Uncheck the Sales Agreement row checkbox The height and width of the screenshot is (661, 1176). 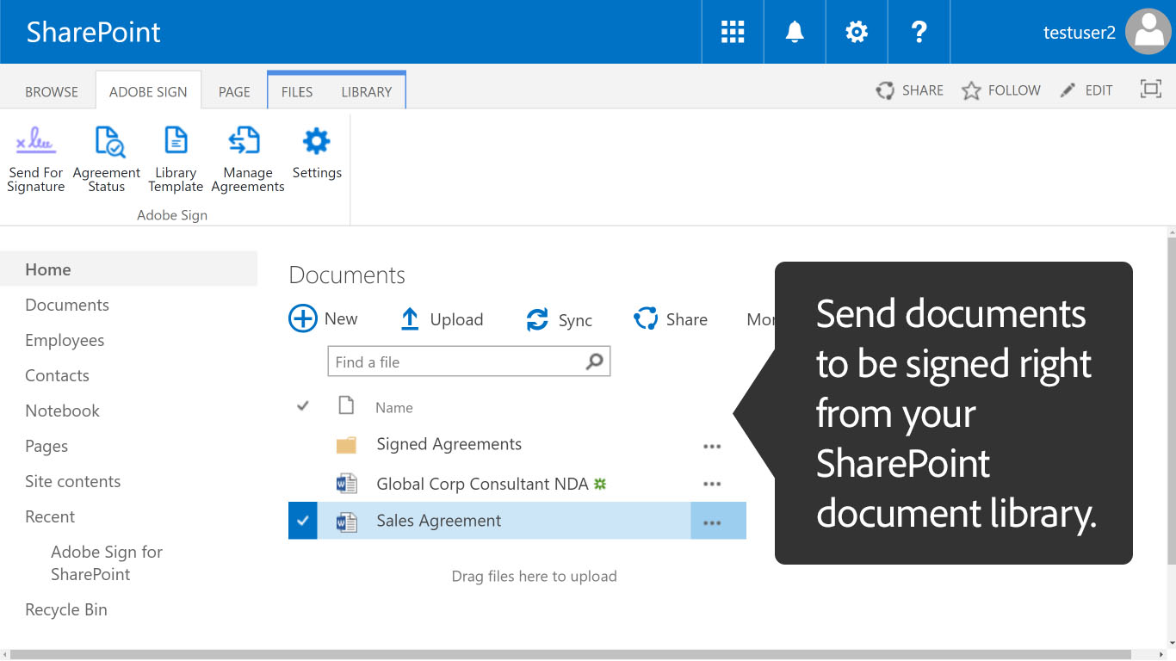click(x=303, y=521)
